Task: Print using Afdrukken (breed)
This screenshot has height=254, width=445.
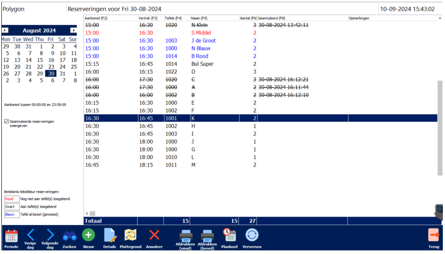Action: 207,240
